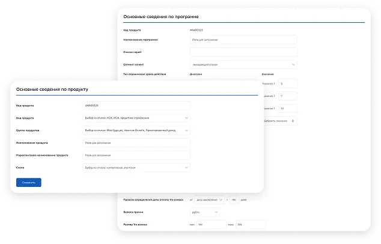Click the Наименование программы input field
Viewport: 381px width, 244px height.
pyautogui.click(x=243, y=40)
